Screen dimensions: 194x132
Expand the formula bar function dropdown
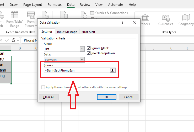(18, 40)
